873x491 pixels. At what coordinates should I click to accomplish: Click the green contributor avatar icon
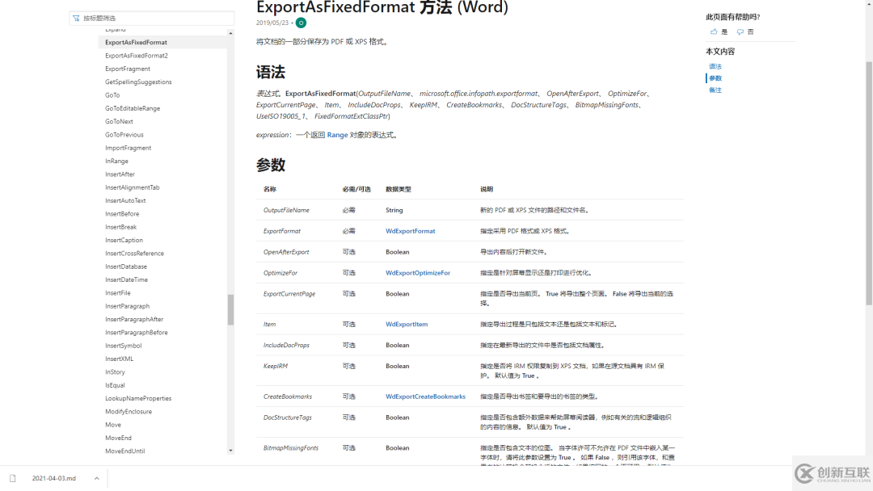point(301,23)
